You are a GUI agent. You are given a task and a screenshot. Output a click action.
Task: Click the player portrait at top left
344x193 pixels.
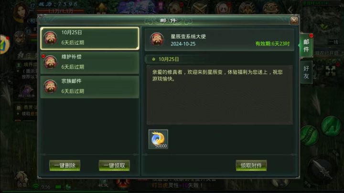(21, 12)
